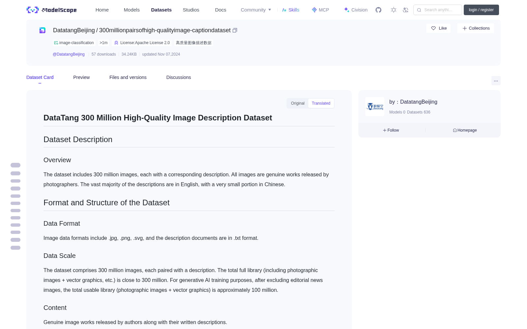Click the 'Data Scale' heading

[60, 256]
